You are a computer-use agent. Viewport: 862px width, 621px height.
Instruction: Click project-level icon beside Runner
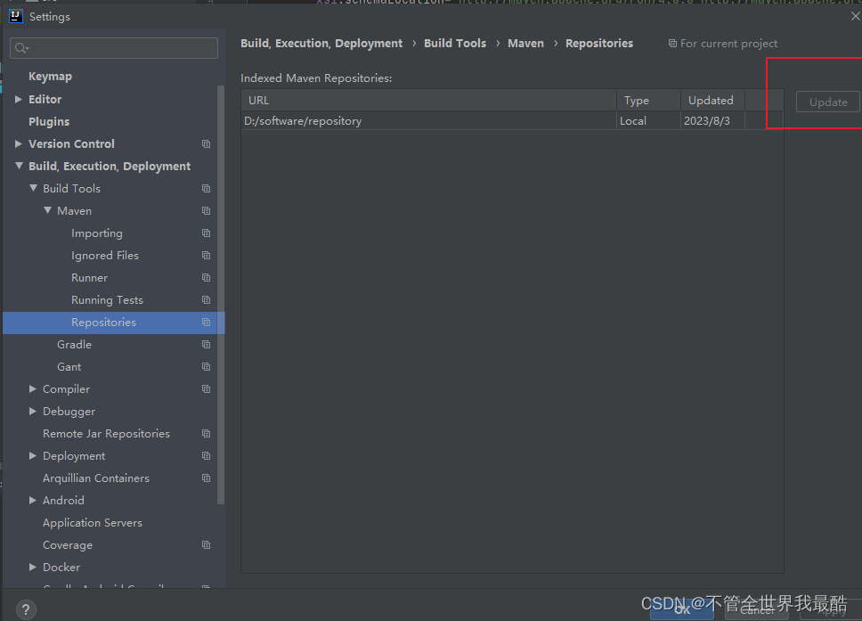(x=207, y=277)
